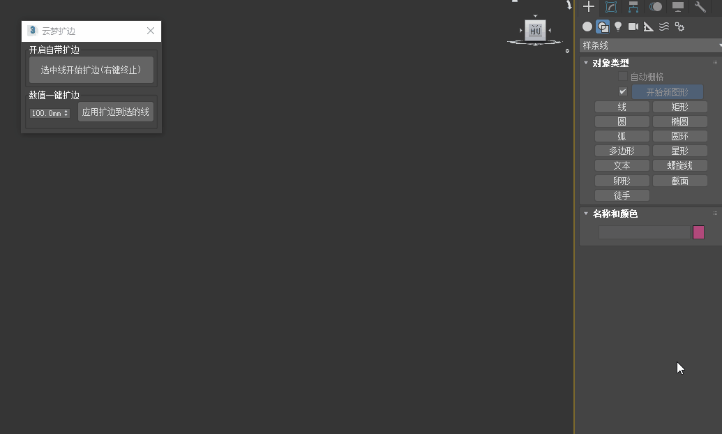722x434 pixels.
Task: Select the Helpers category icon
Action: (x=648, y=27)
